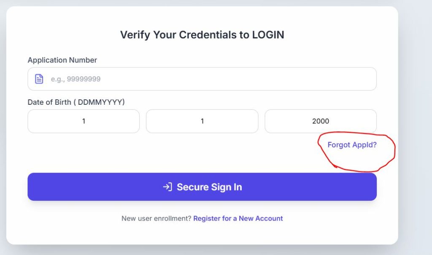
Task: Click the New user enrollment? text
Action: click(x=156, y=218)
